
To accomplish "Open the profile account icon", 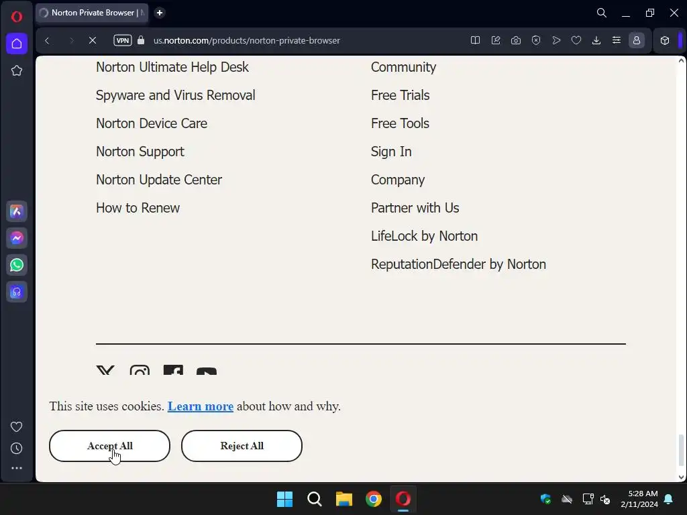I will (637, 40).
